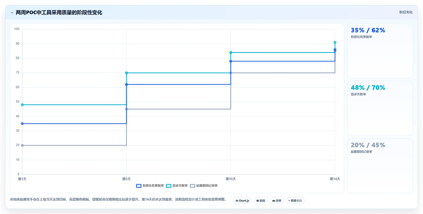Click the chart title 两周POC中工具采用质量的阶段性变化
Screen dimensions: 423x214
59,13
